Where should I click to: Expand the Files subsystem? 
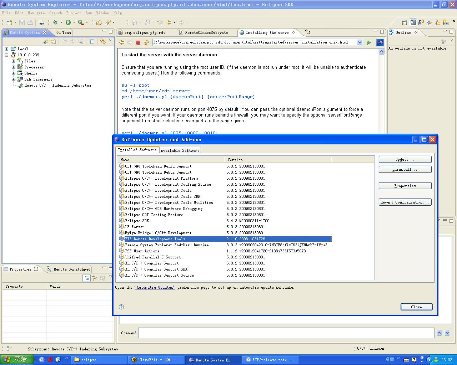(x=13, y=61)
